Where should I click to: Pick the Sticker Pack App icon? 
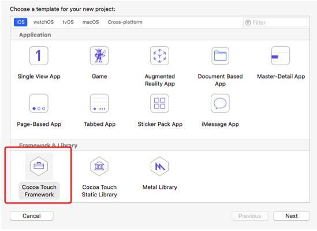point(159,103)
